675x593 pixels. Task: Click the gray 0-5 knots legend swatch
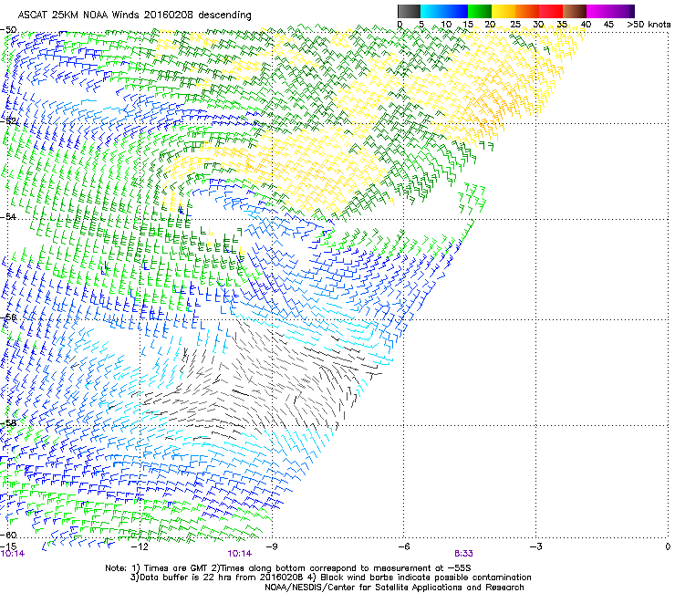click(409, 11)
